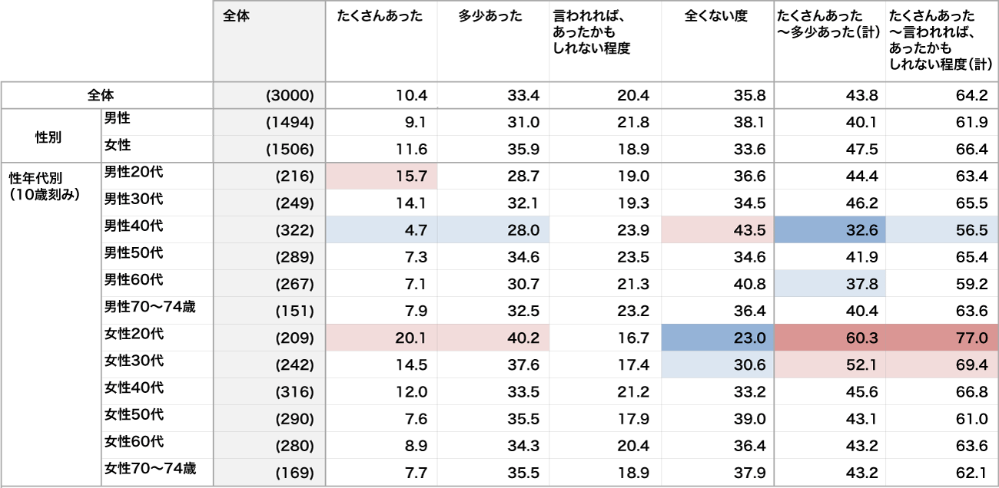Click the 女性20代 row label
Viewport: 999px width, 488px height.
134,334
